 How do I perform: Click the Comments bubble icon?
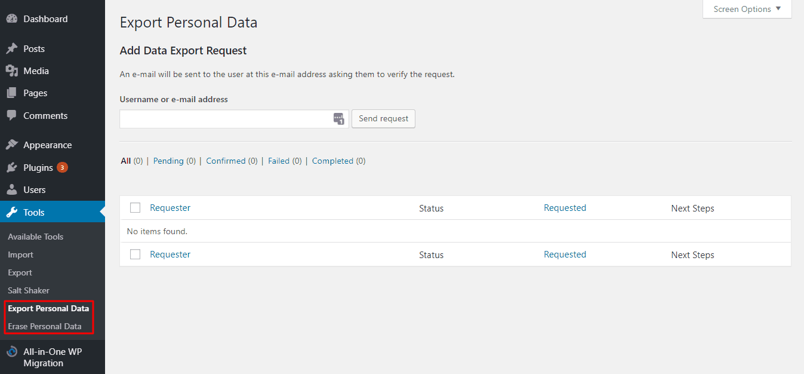click(x=11, y=115)
